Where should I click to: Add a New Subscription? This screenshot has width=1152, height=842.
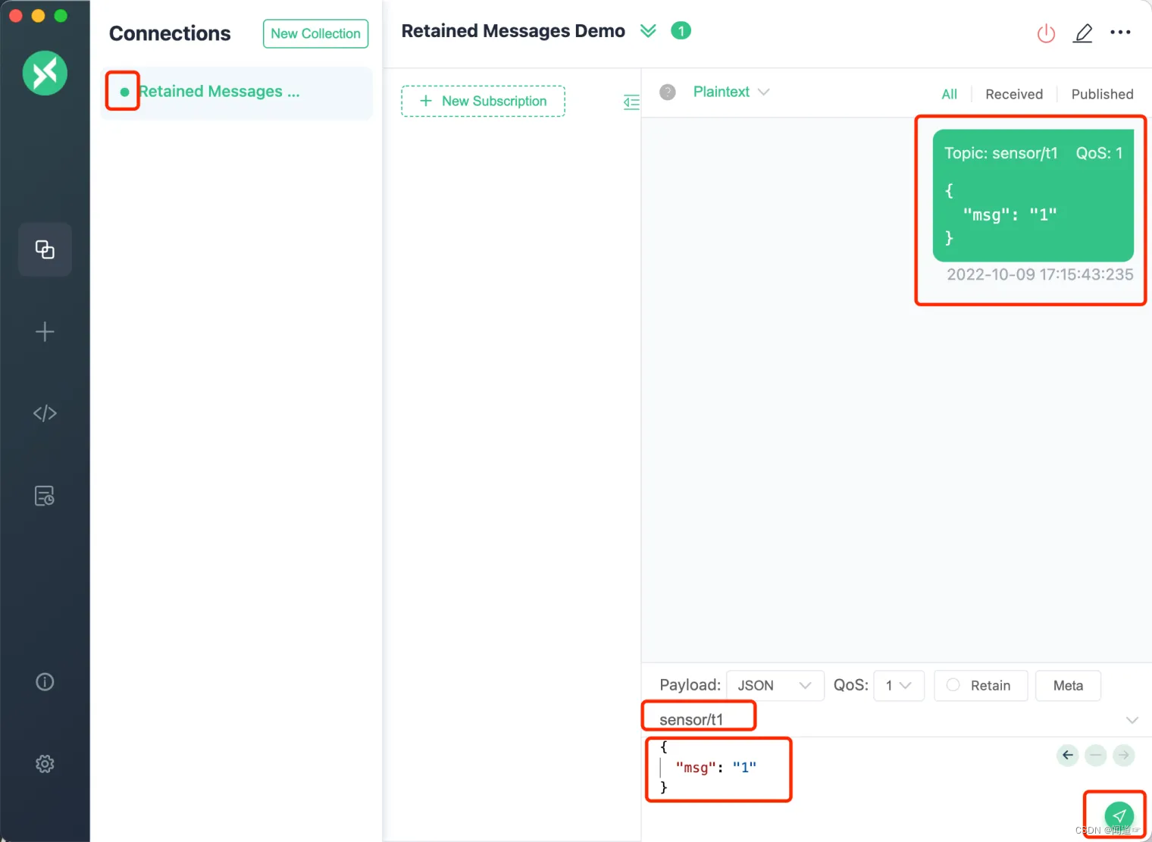[483, 101]
